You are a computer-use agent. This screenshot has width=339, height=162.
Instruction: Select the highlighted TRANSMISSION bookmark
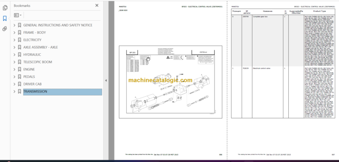[x=63, y=92]
